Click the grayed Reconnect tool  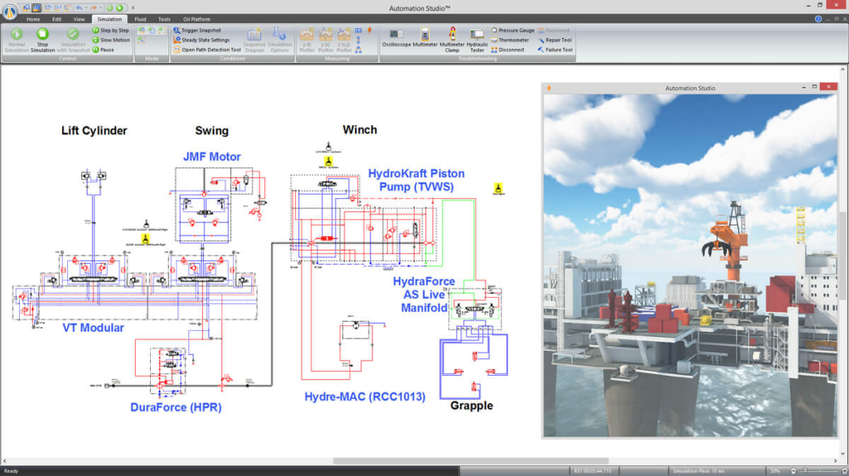click(x=554, y=31)
